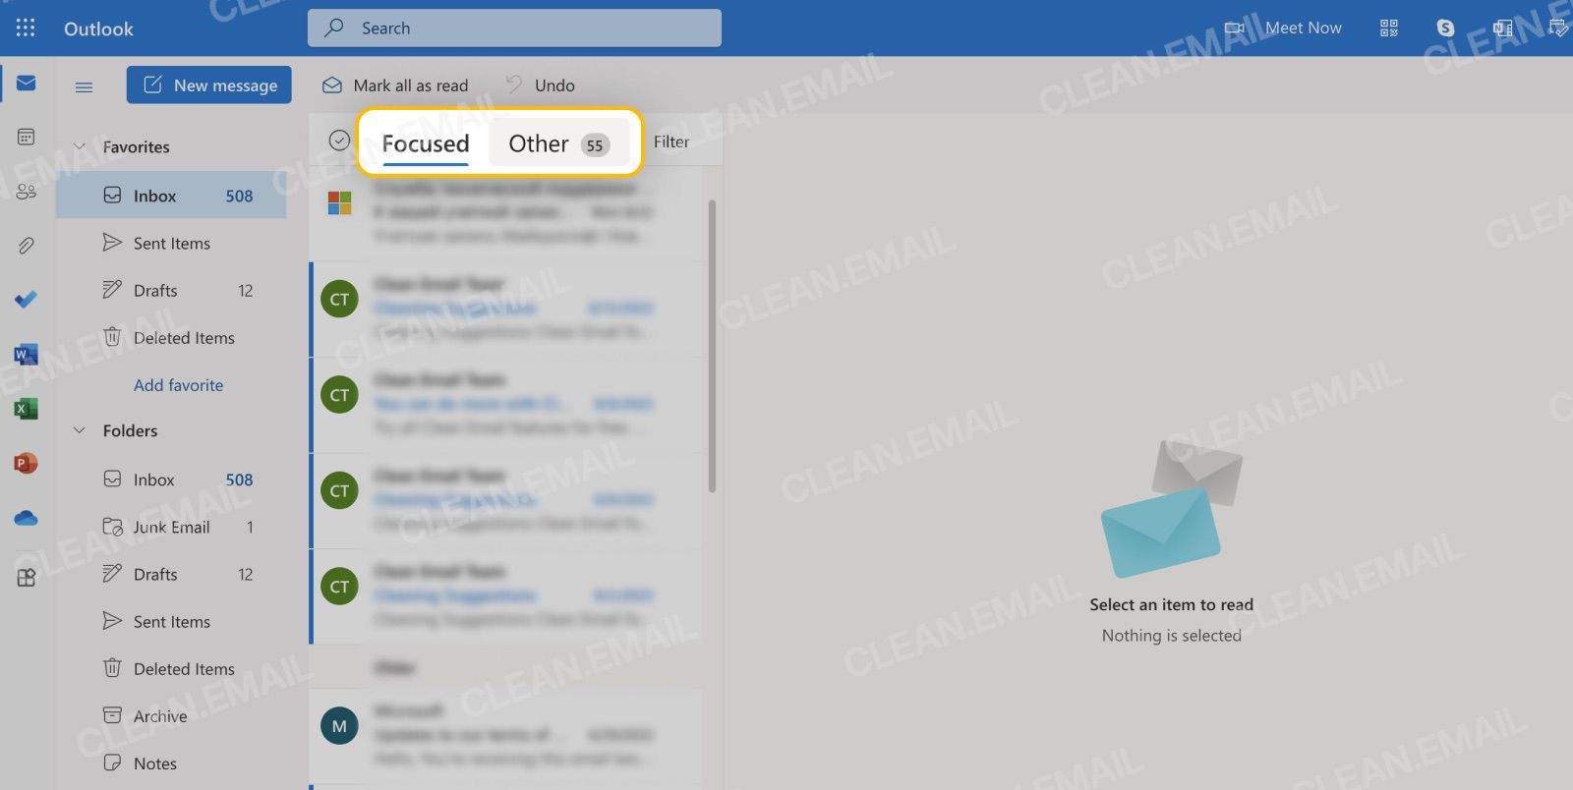This screenshot has height=790, width=1573.
Task: Select the Focused tab
Action: click(x=426, y=143)
